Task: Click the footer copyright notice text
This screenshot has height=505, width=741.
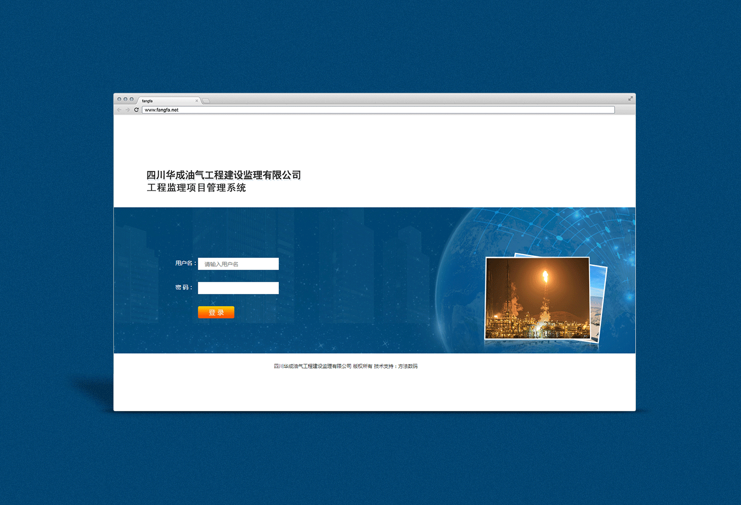Action: click(344, 366)
